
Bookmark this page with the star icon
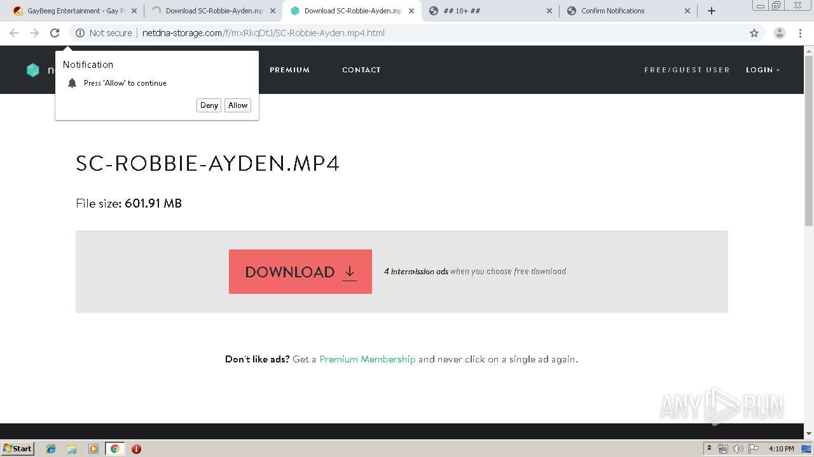754,33
